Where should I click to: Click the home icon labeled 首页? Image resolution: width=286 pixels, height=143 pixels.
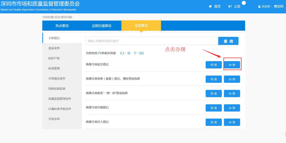click(x=210, y=6)
